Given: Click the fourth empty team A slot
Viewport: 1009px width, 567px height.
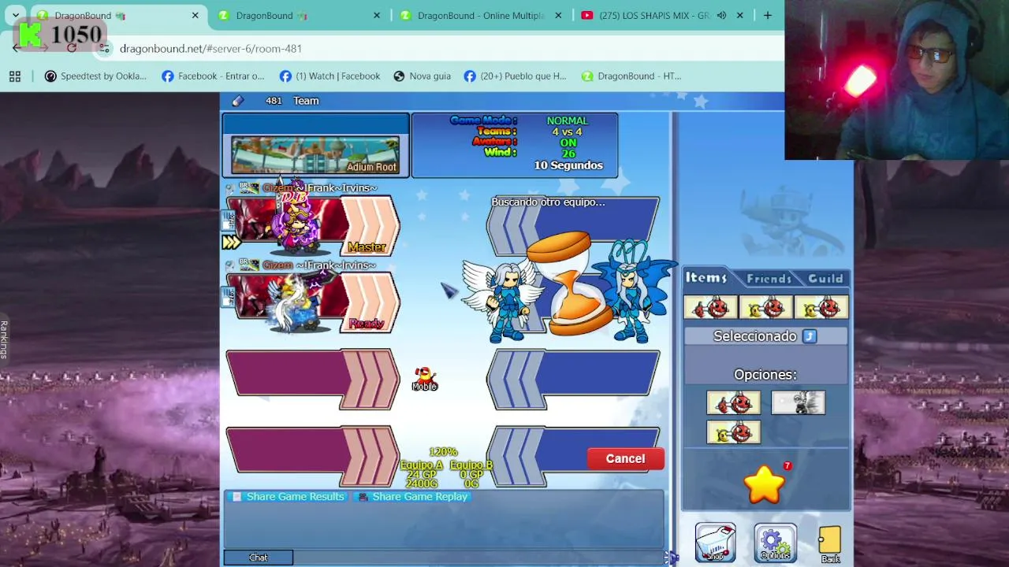Looking at the screenshot, I should (313, 457).
